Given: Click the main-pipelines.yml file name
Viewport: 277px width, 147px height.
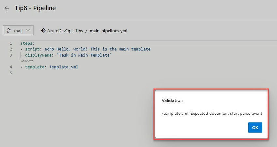Looking at the screenshot, I should click(109, 31).
